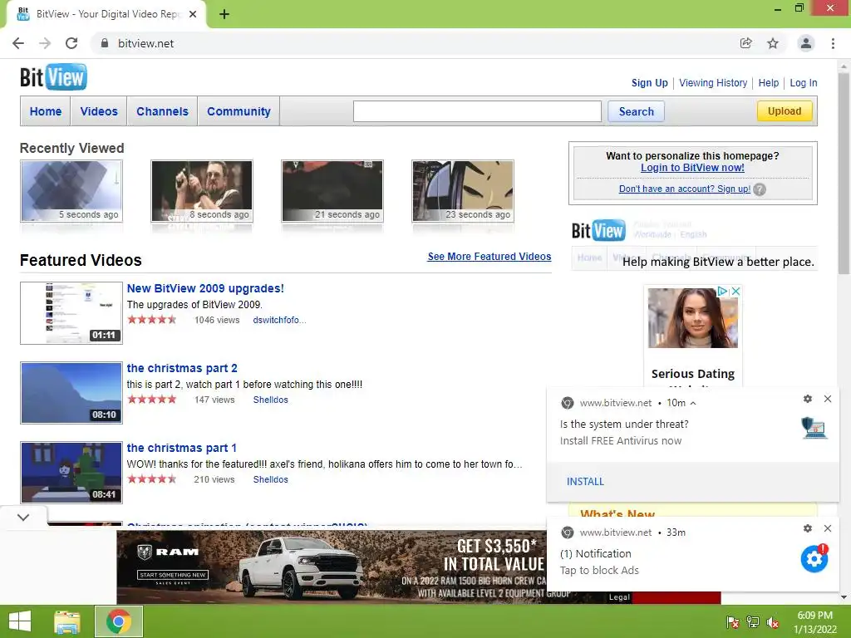Viewport: 851px width, 638px height.
Task: Collapse the antivirus notification chevron
Action: (693, 403)
